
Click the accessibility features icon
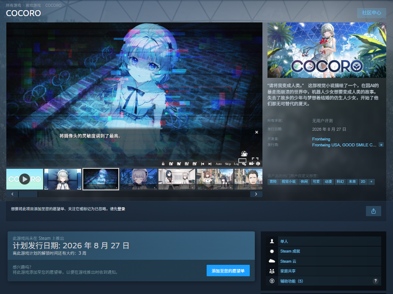coord(272,281)
